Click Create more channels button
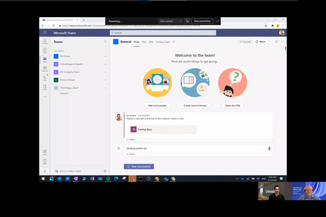Image resolution: width=326 pixels, height=217 pixels. (195, 106)
